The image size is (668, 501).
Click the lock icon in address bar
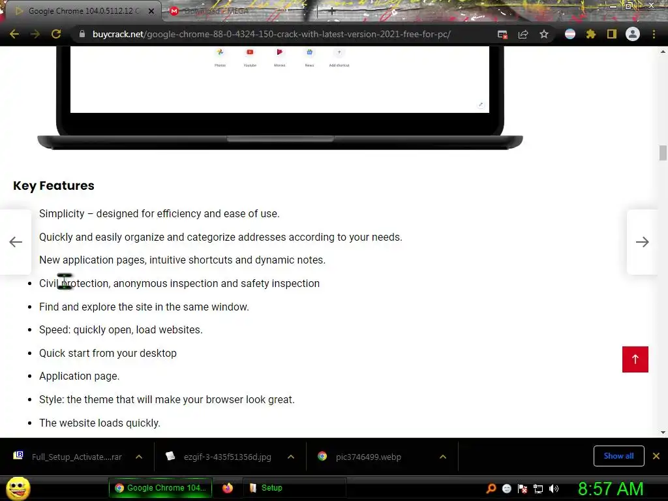[82, 34]
